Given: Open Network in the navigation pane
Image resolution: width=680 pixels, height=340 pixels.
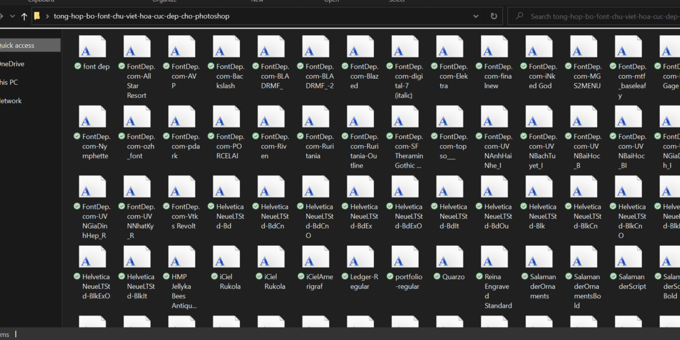Looking at the screenshot, I should point(10,101).
